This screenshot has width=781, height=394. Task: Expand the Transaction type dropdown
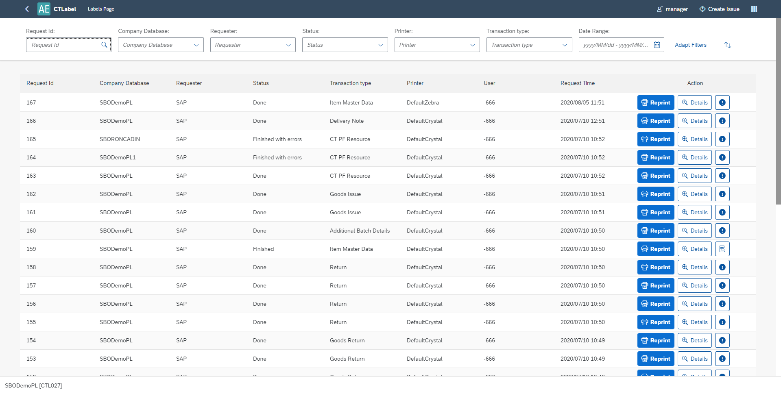tap(564, 45)
